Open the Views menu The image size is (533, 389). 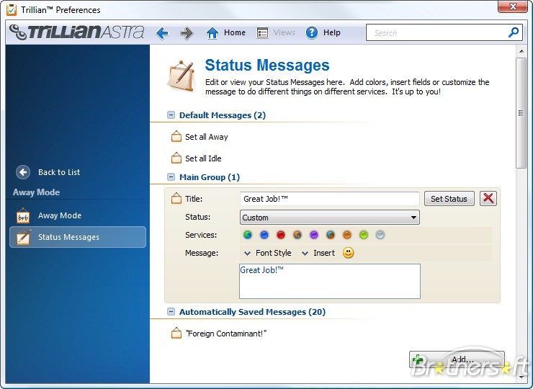[x=276, y=32]
